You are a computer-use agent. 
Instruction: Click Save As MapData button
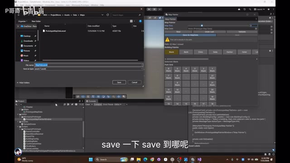click(190, 35)
